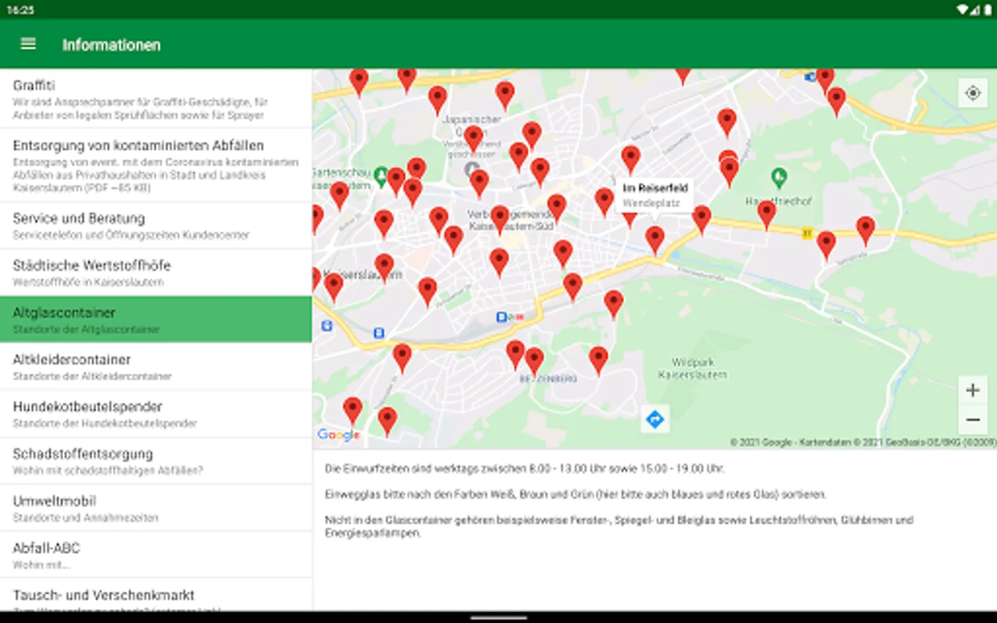The image size is (997, 623).
Task: Tap red pin on Hauptfriedhof label
Action: [766, 213]
